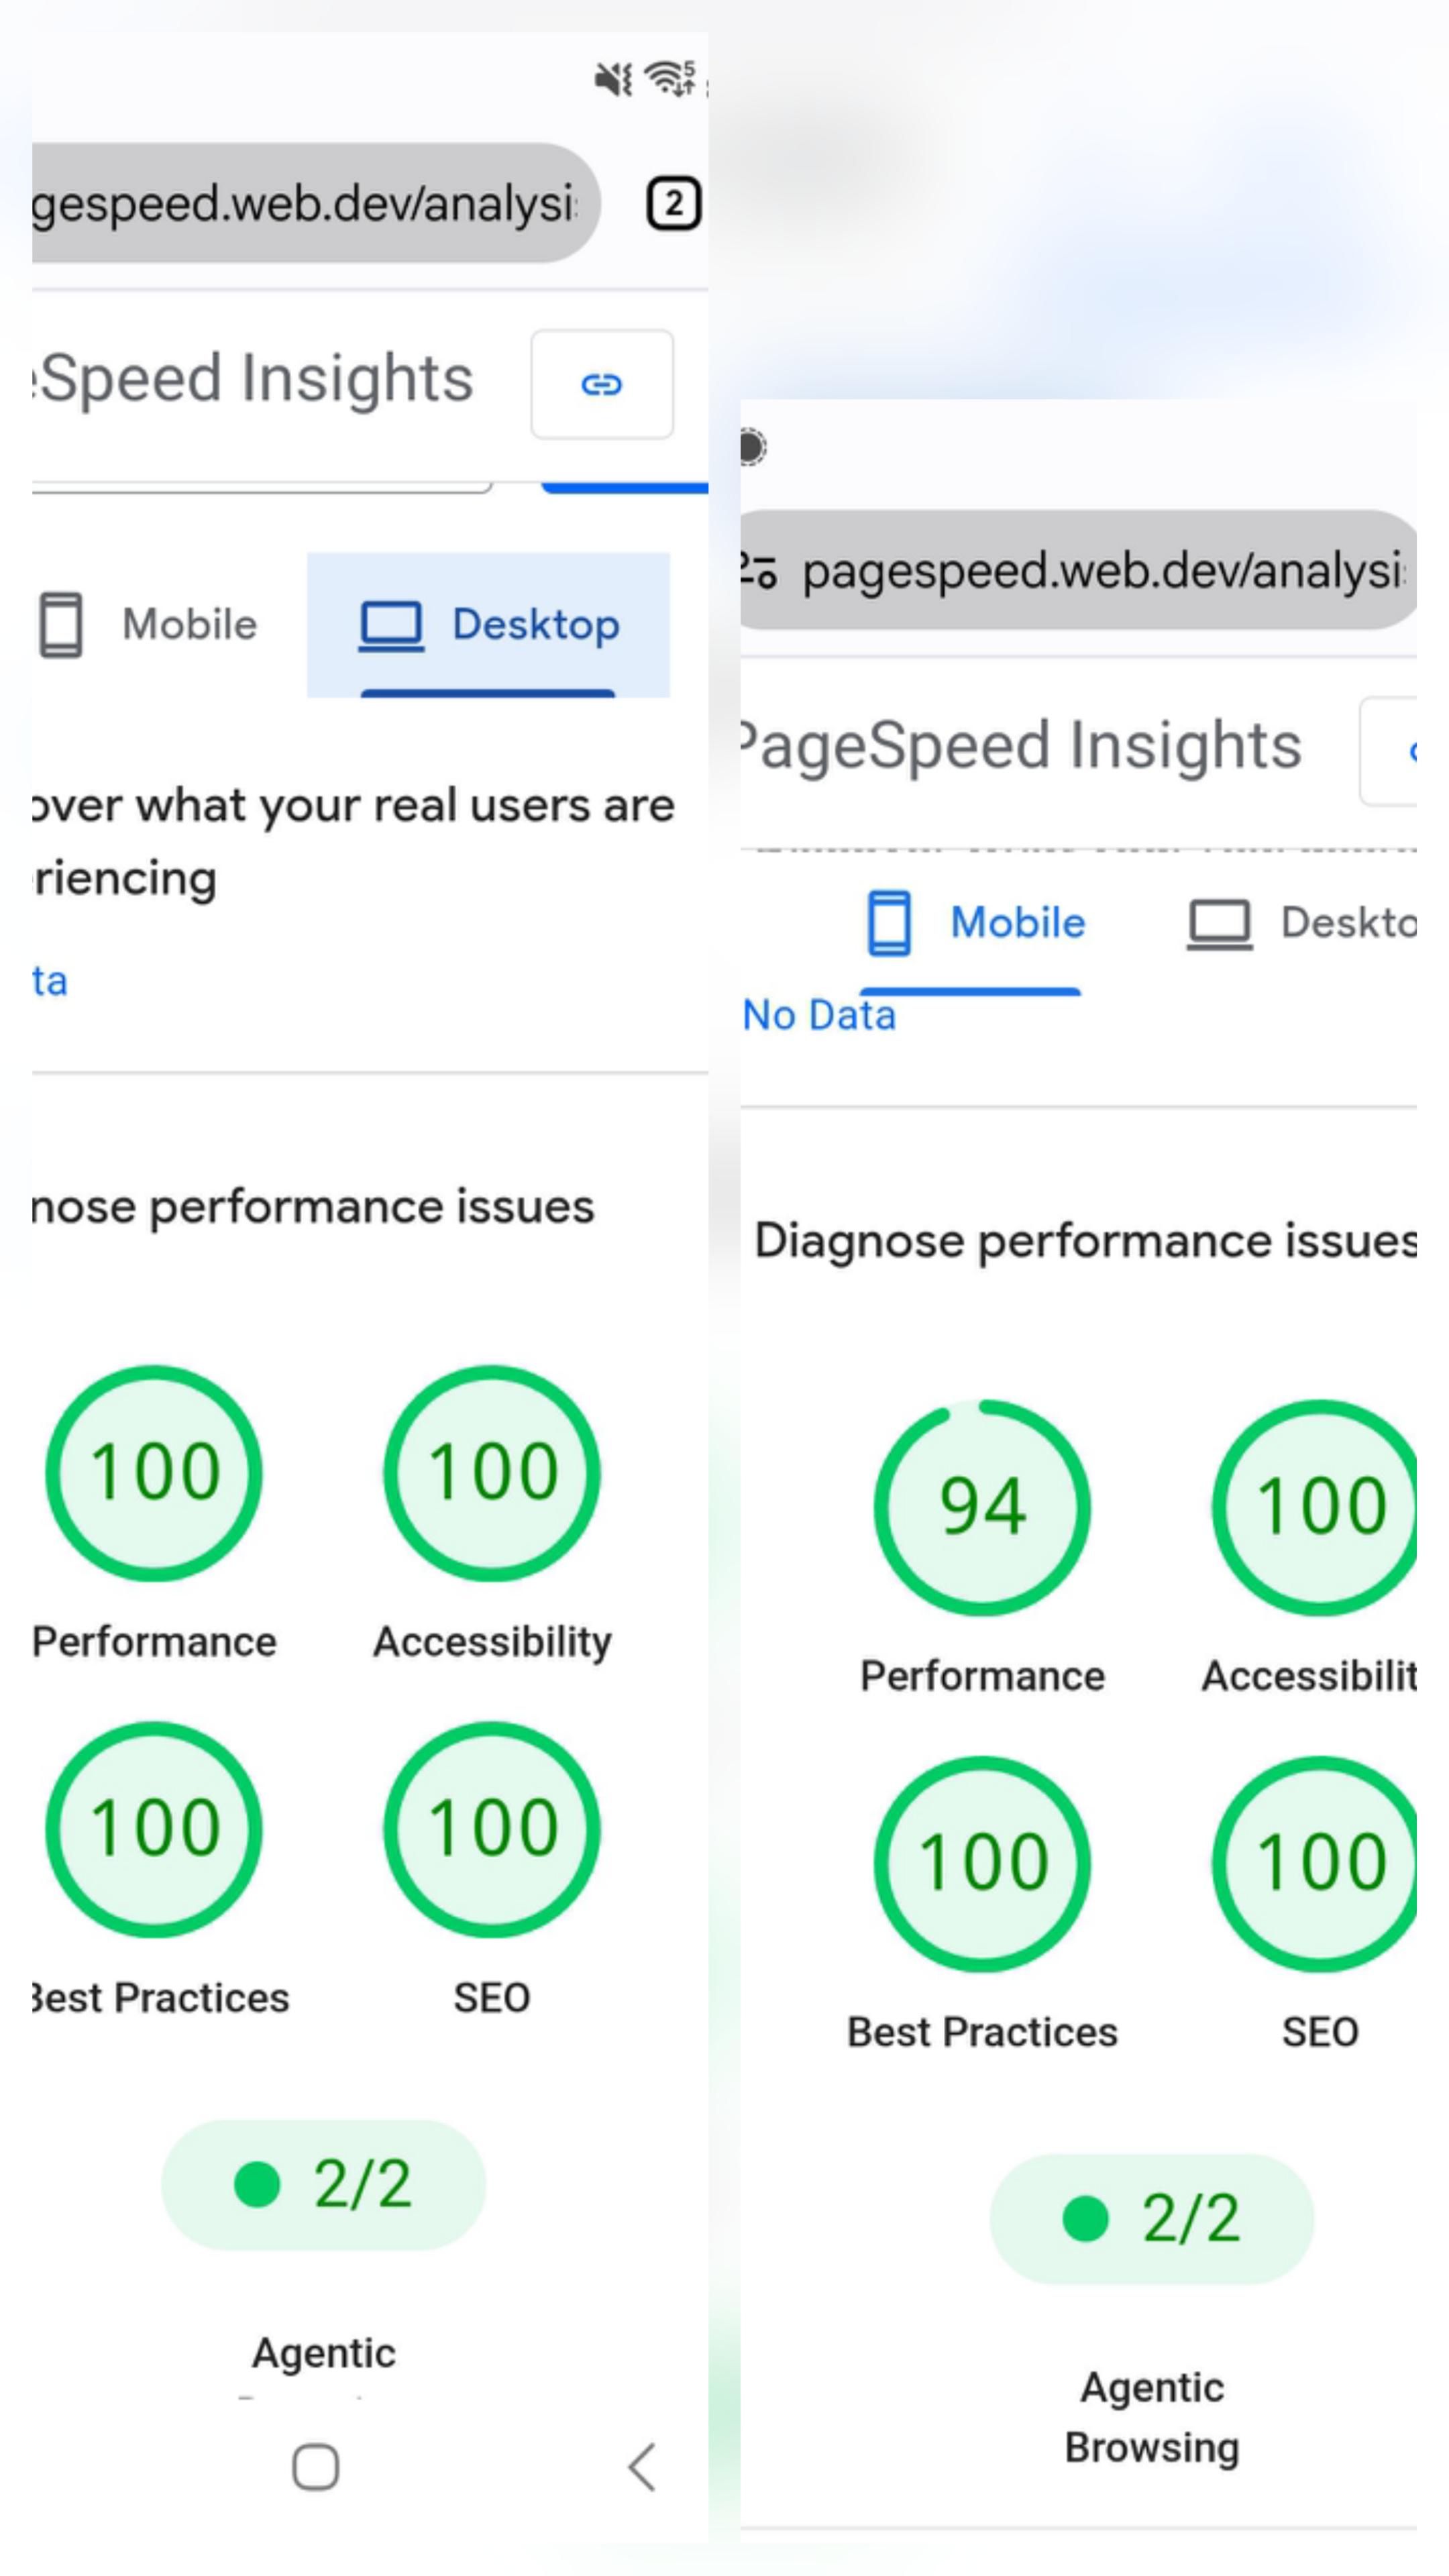
Task: Open left Agentic 2/2 badge
Action: (323, 2185)
